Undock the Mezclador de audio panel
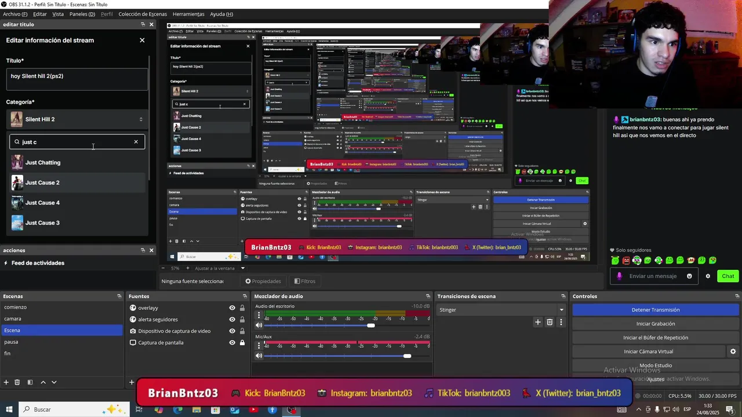Image resolution: width=742 pixels, height=417 pixels. (x=428, y=296)
